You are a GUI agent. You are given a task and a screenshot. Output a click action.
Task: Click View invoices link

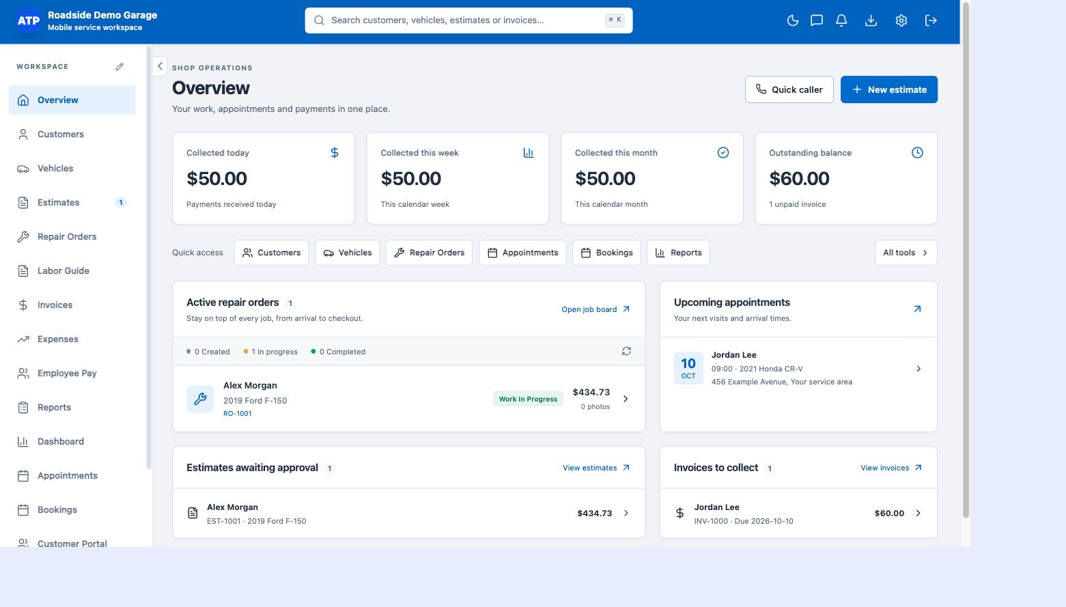pos(891,468)
